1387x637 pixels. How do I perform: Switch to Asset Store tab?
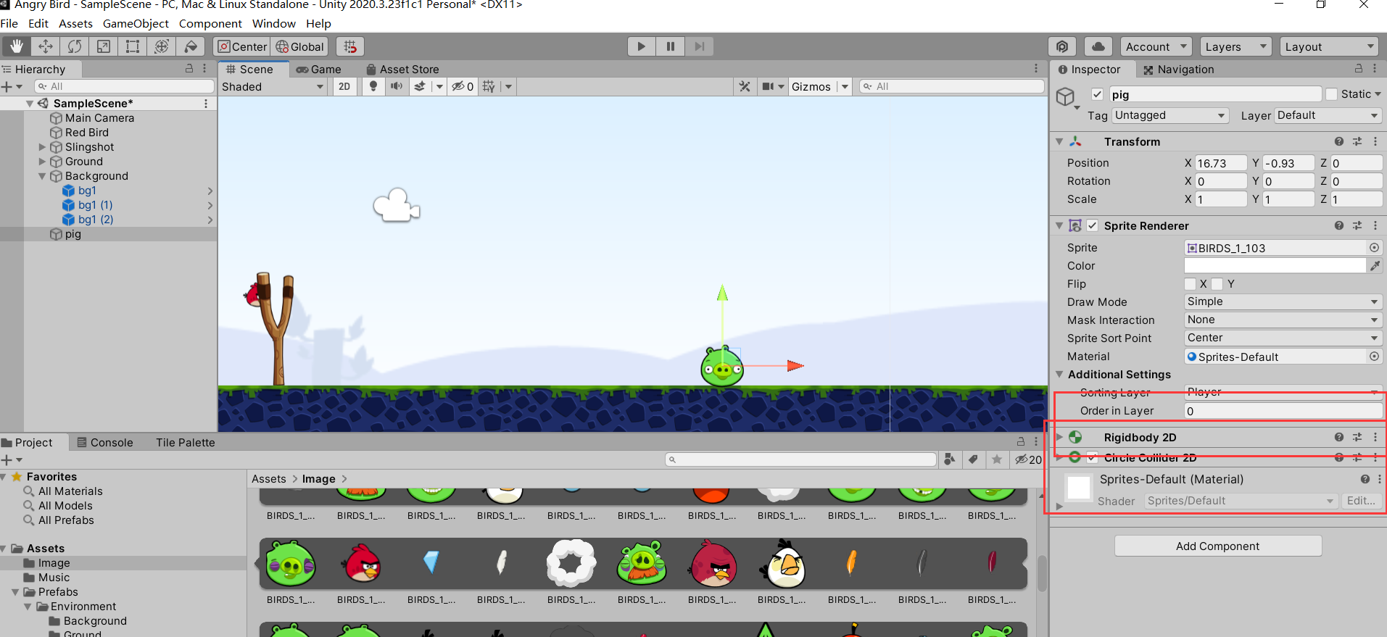point(402,69)
